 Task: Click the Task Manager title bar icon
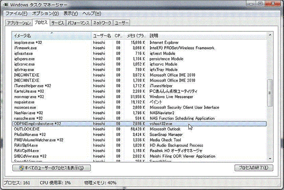pos(6,5)
